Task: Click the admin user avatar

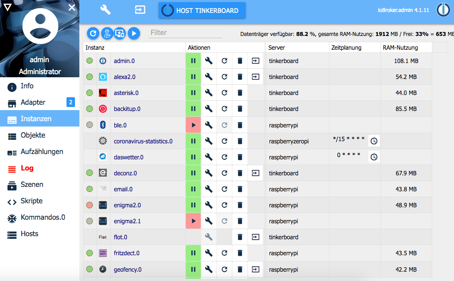Action: 40,26
